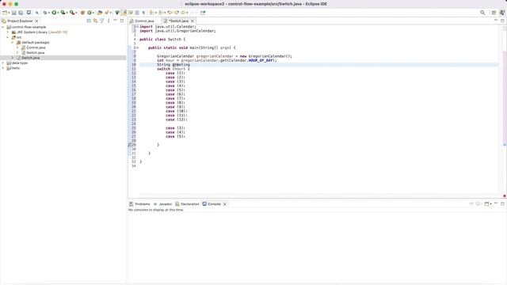This screenshot has height=285, width=507.
Task: Toggle the highlighted Mark Occurrences toolbar button
Action: coord(124,13)
